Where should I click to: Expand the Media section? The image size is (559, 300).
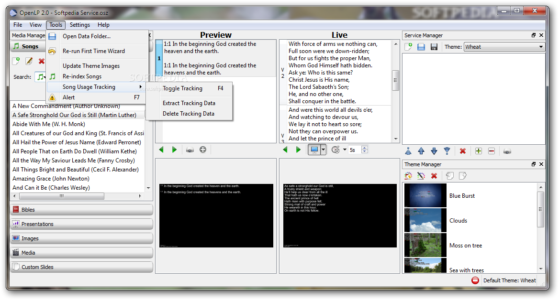[82, 253]
